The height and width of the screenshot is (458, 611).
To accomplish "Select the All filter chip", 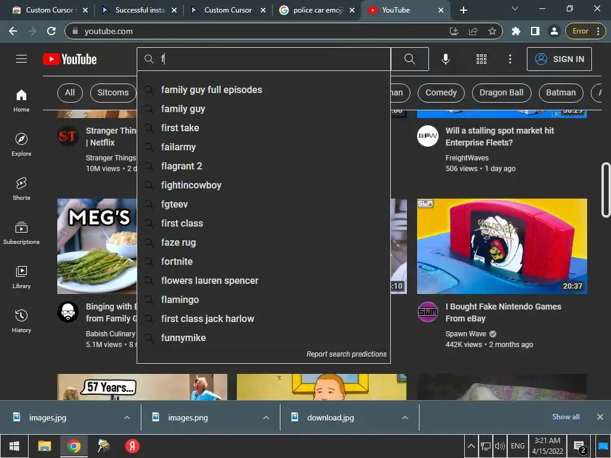I will (70, 92).
